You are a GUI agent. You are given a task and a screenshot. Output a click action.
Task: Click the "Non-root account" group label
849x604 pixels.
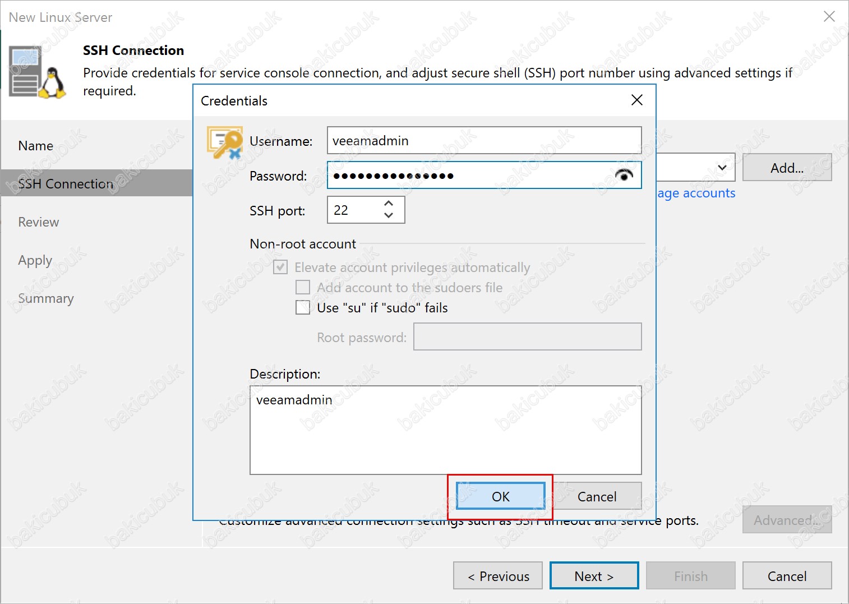[x=303, y=244]
